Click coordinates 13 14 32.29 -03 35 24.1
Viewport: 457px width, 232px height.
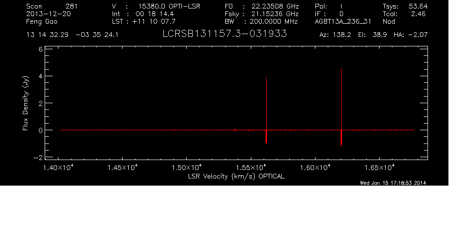72,35
